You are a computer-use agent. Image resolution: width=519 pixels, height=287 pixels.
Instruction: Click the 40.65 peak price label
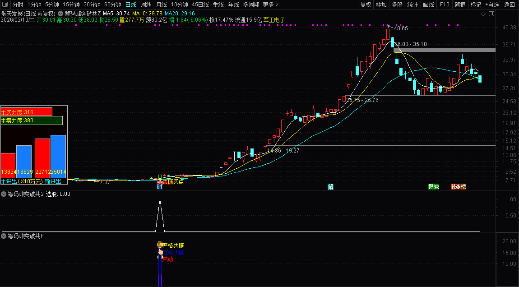coord(401,28)
